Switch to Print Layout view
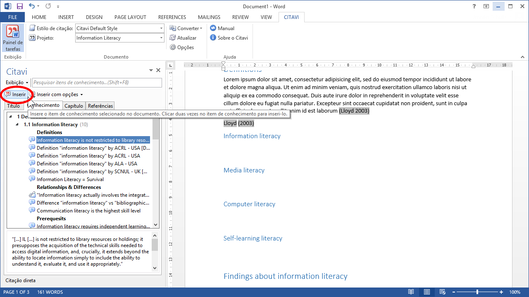529x297 pixels. point(427,292)
